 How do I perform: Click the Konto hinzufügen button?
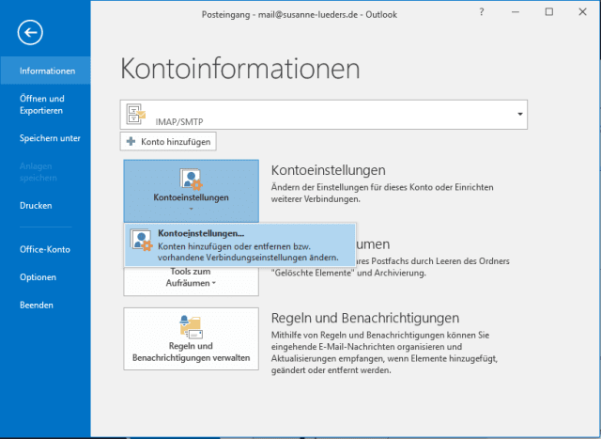(168, 142)
